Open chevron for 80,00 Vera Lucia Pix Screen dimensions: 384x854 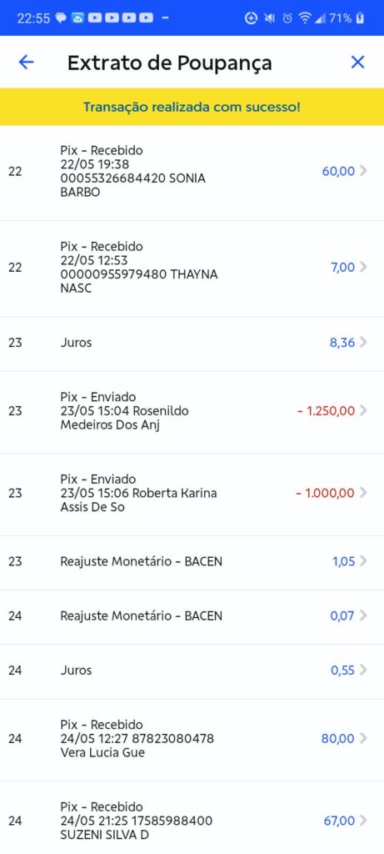click(x=364, y=739)
